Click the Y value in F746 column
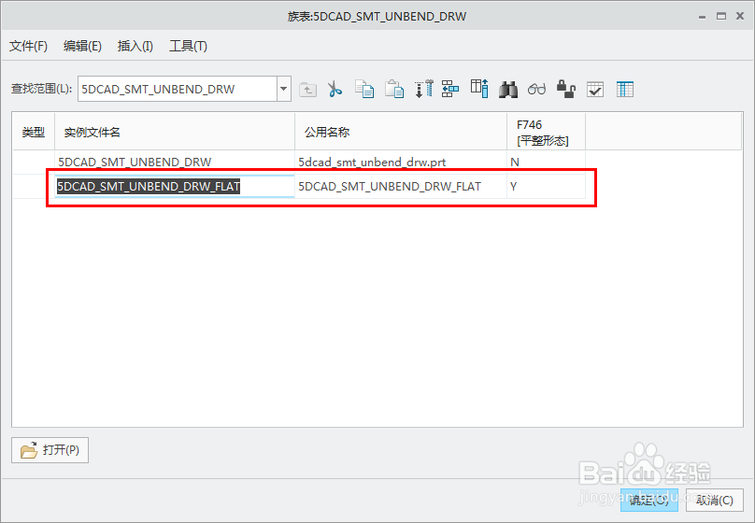755x523 pixels. (546, 186)
